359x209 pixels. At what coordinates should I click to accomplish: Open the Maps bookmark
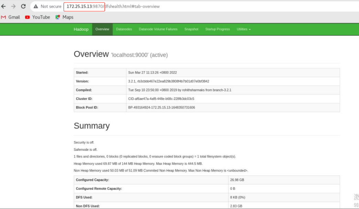(x=64, y=17)
